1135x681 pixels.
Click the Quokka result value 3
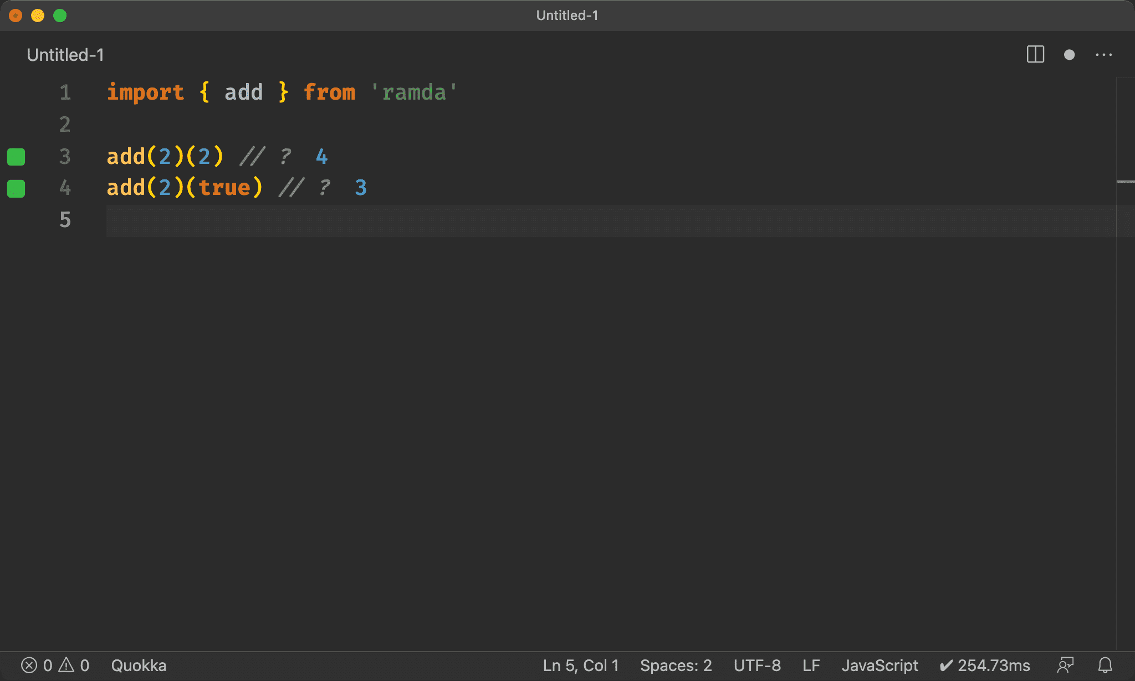click(x=361, y=188)
